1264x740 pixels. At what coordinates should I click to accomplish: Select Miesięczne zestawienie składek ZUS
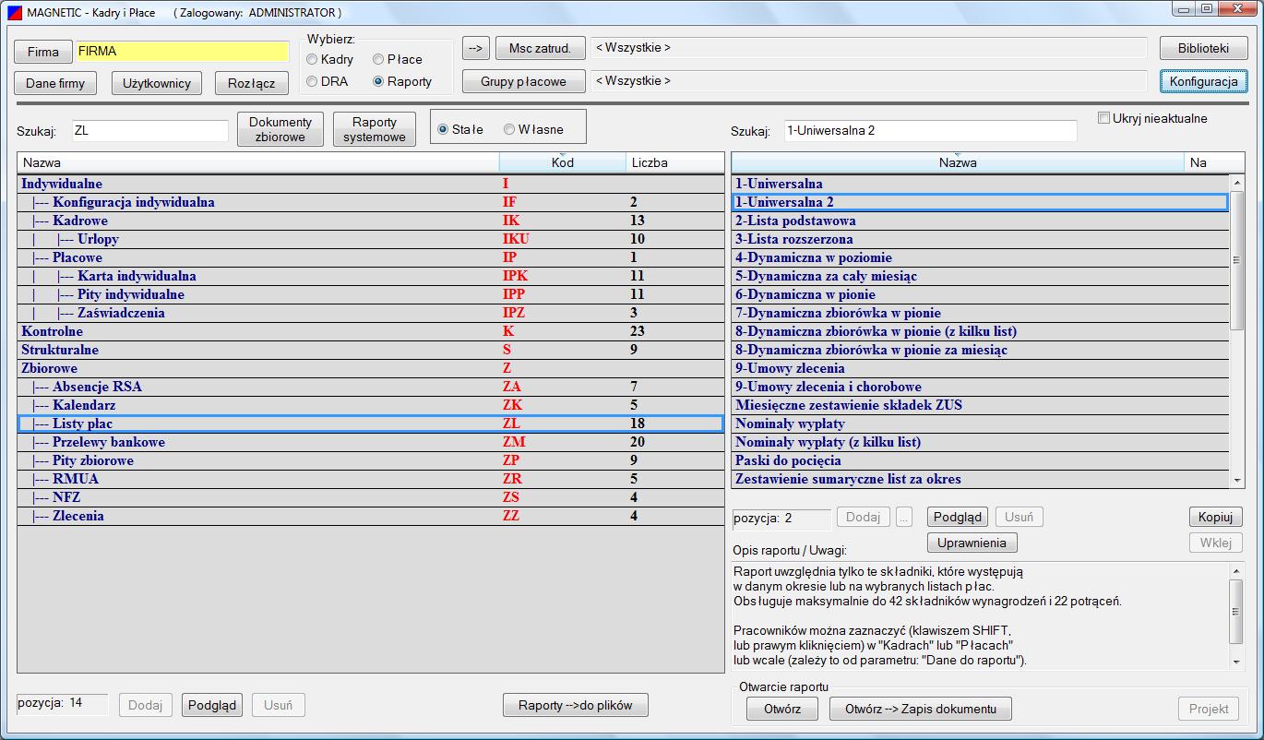981,405
